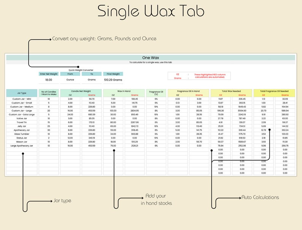The height and width of the screenshot is (230, 302).
Task: Click candle count 25 for Jelly Jar
Action: click(49, 126)
